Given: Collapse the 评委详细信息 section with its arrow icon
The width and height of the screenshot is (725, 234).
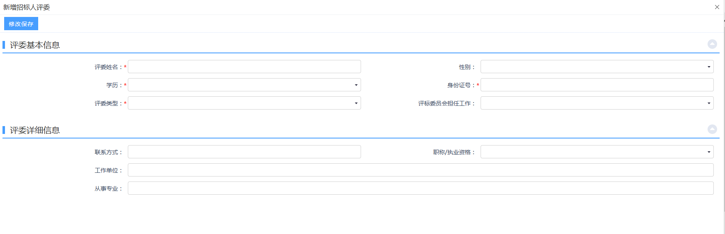Looking at the screenshot, I should tap(712, 129).
